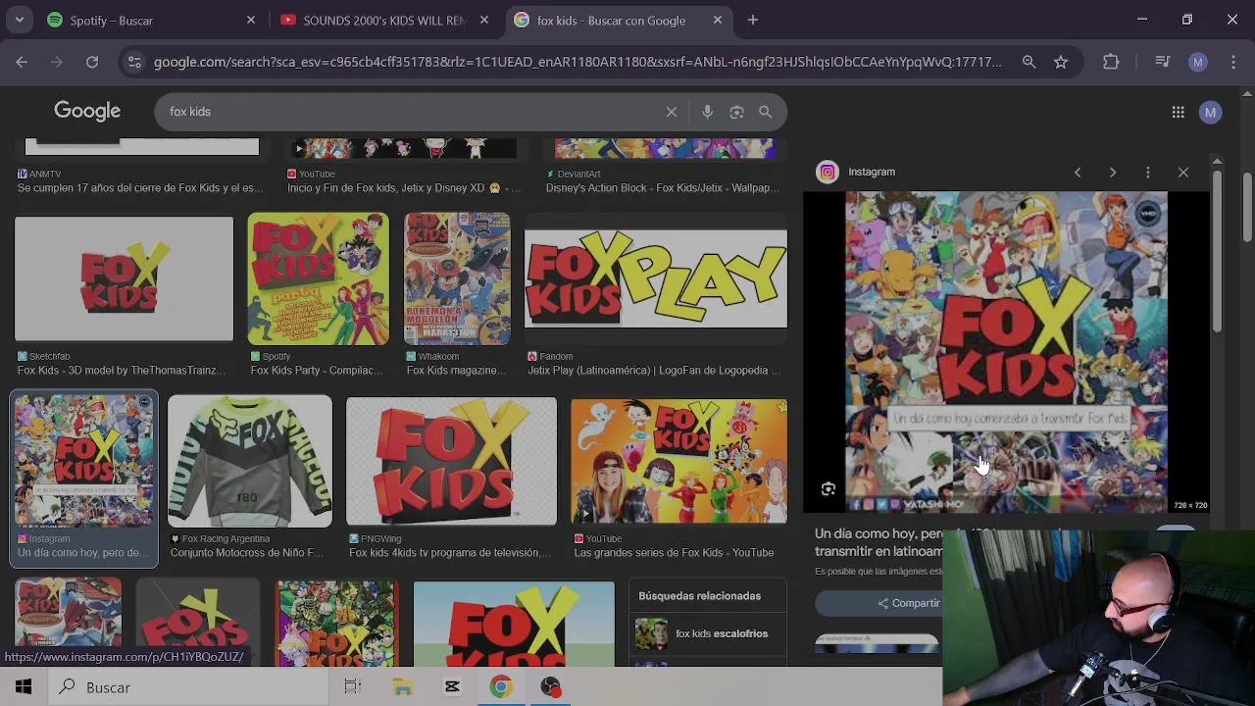The width and height of the screenshot is (1255, 706).
Task: Open the zoom magnifier in the address bar
Action: click(x=1029, y=62)
